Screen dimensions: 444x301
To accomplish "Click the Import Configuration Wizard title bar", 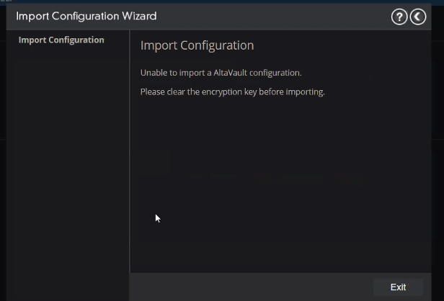I will [216, 16].
